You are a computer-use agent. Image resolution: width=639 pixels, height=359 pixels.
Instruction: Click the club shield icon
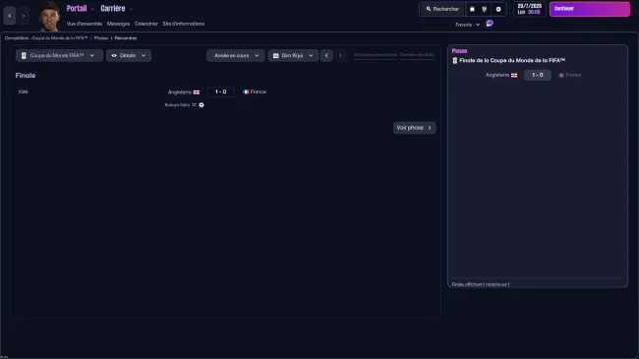point(485,9)
